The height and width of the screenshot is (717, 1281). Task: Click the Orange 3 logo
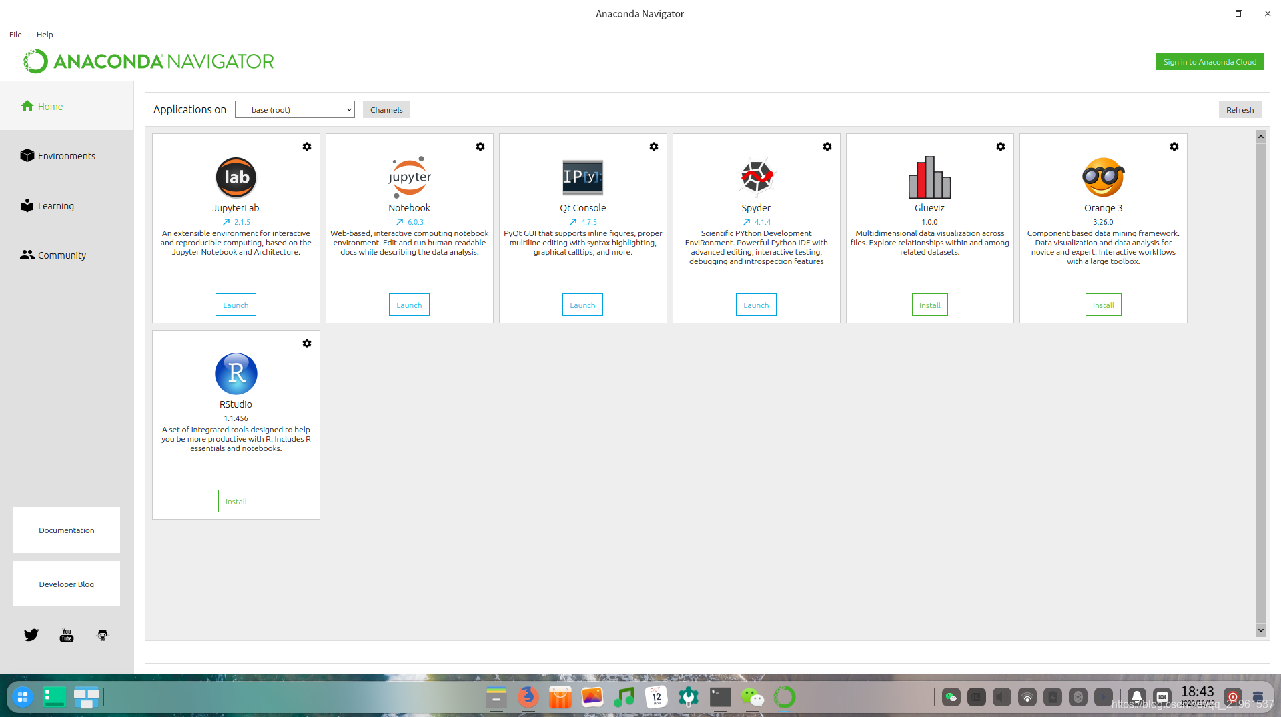[1104, 177]
